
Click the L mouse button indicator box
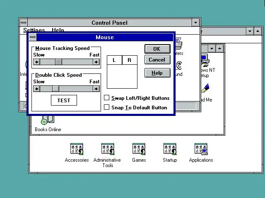[114, 60]
